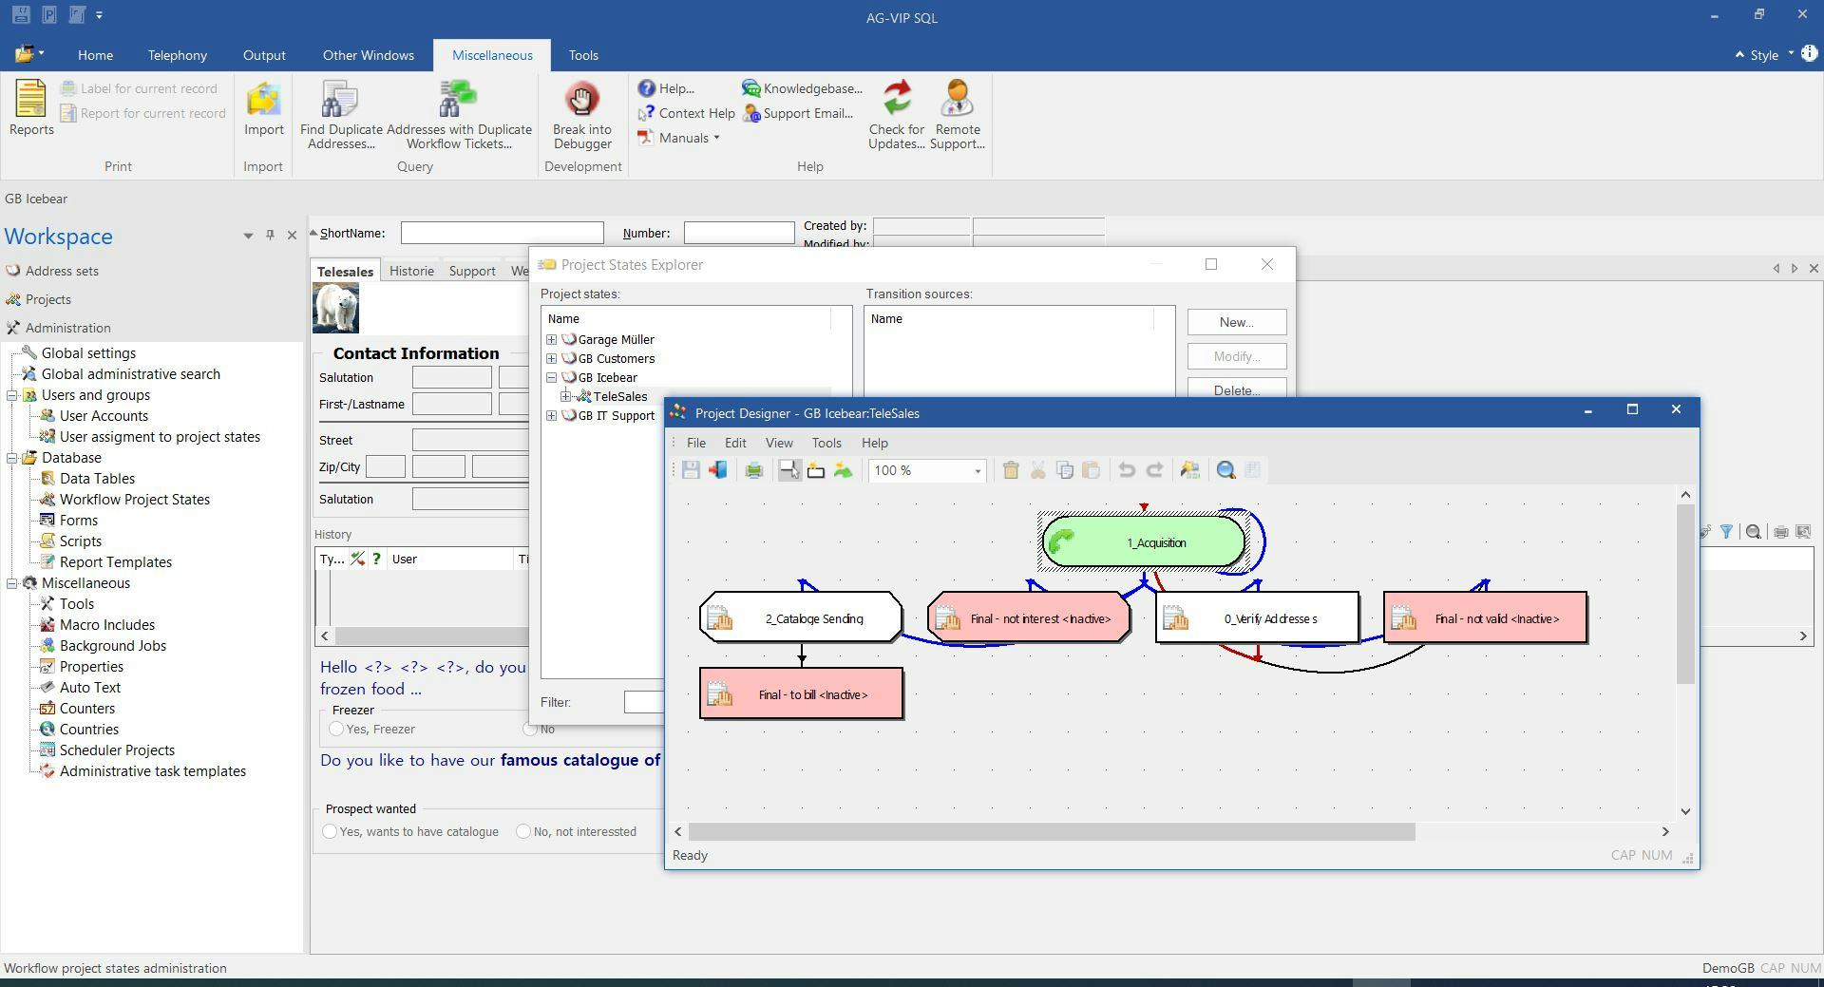This screenshot has height=987, width=1824.
Task: Open the zoom 100 % dropdown
Action: [x=977, y=471]
